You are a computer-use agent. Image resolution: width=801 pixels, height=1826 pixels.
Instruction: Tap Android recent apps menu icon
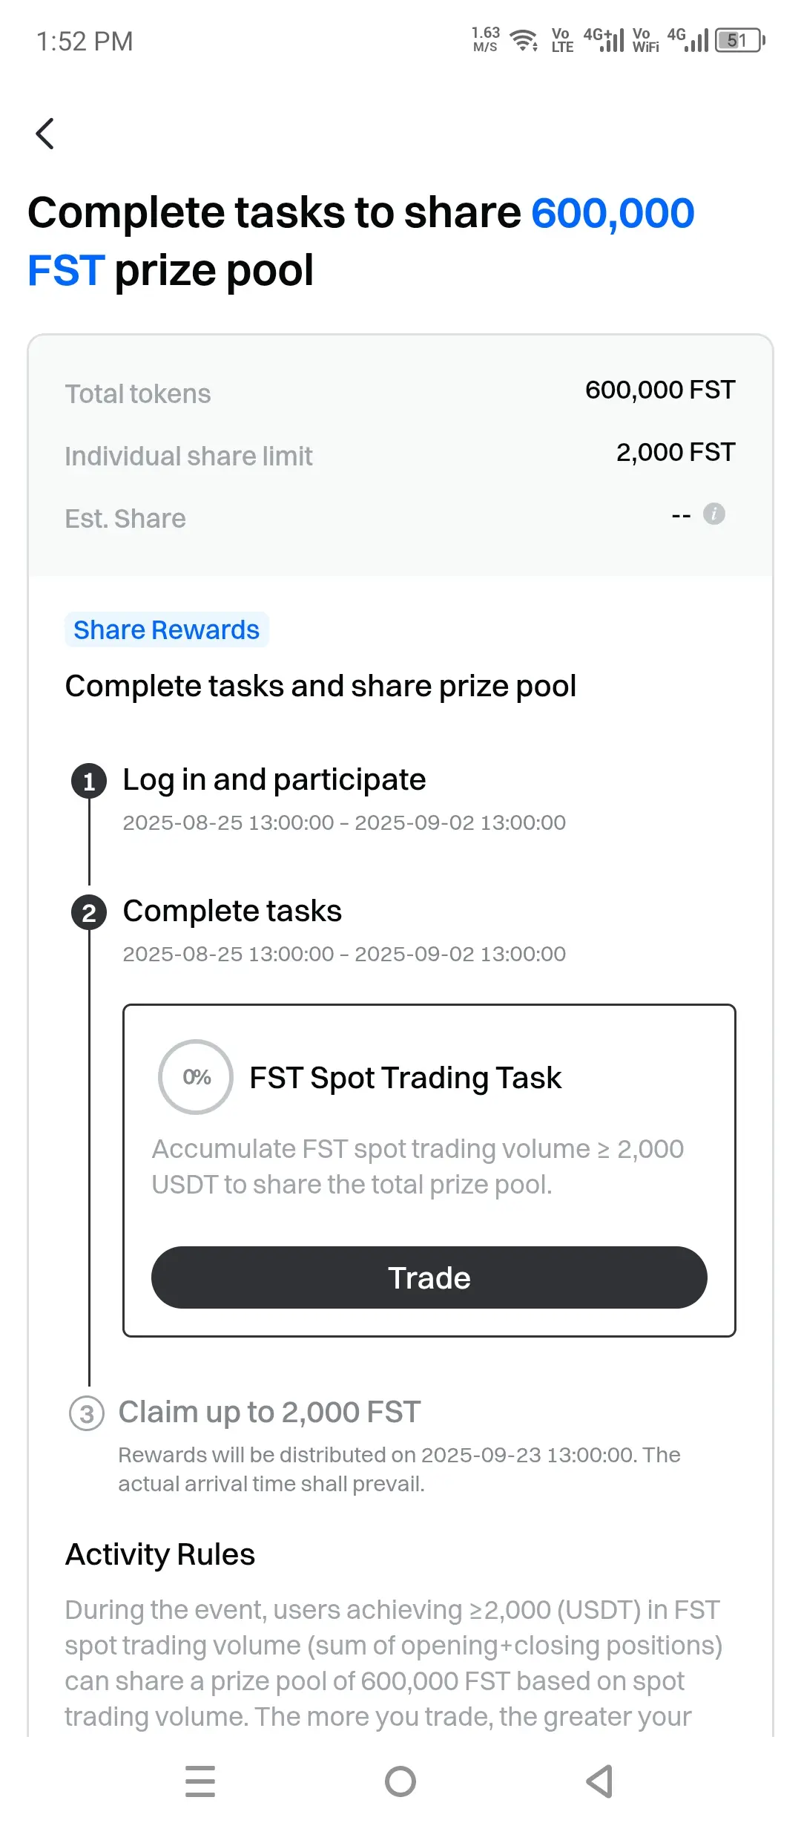200,1781
